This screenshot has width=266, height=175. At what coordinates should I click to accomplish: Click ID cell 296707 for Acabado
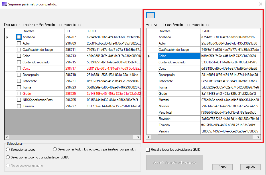(75, 37)
